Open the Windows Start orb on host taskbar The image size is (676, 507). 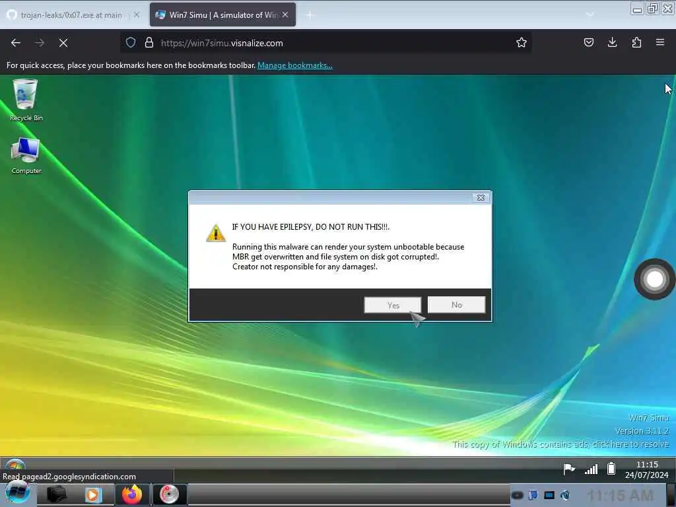tap(17, 492)
